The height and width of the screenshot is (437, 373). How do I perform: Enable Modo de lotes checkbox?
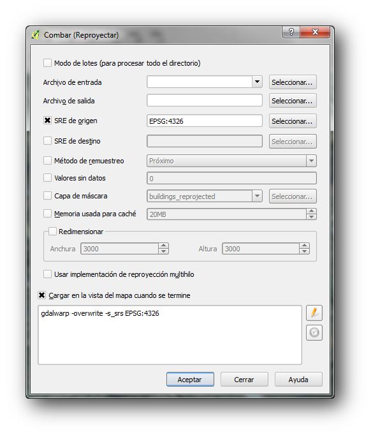click(x=47, y=63)
